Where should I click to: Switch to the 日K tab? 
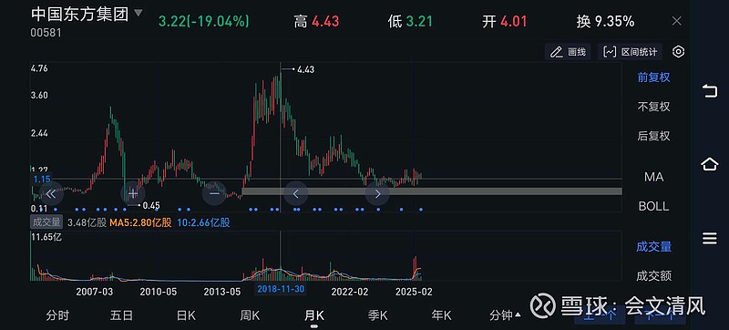coord(186,316)
